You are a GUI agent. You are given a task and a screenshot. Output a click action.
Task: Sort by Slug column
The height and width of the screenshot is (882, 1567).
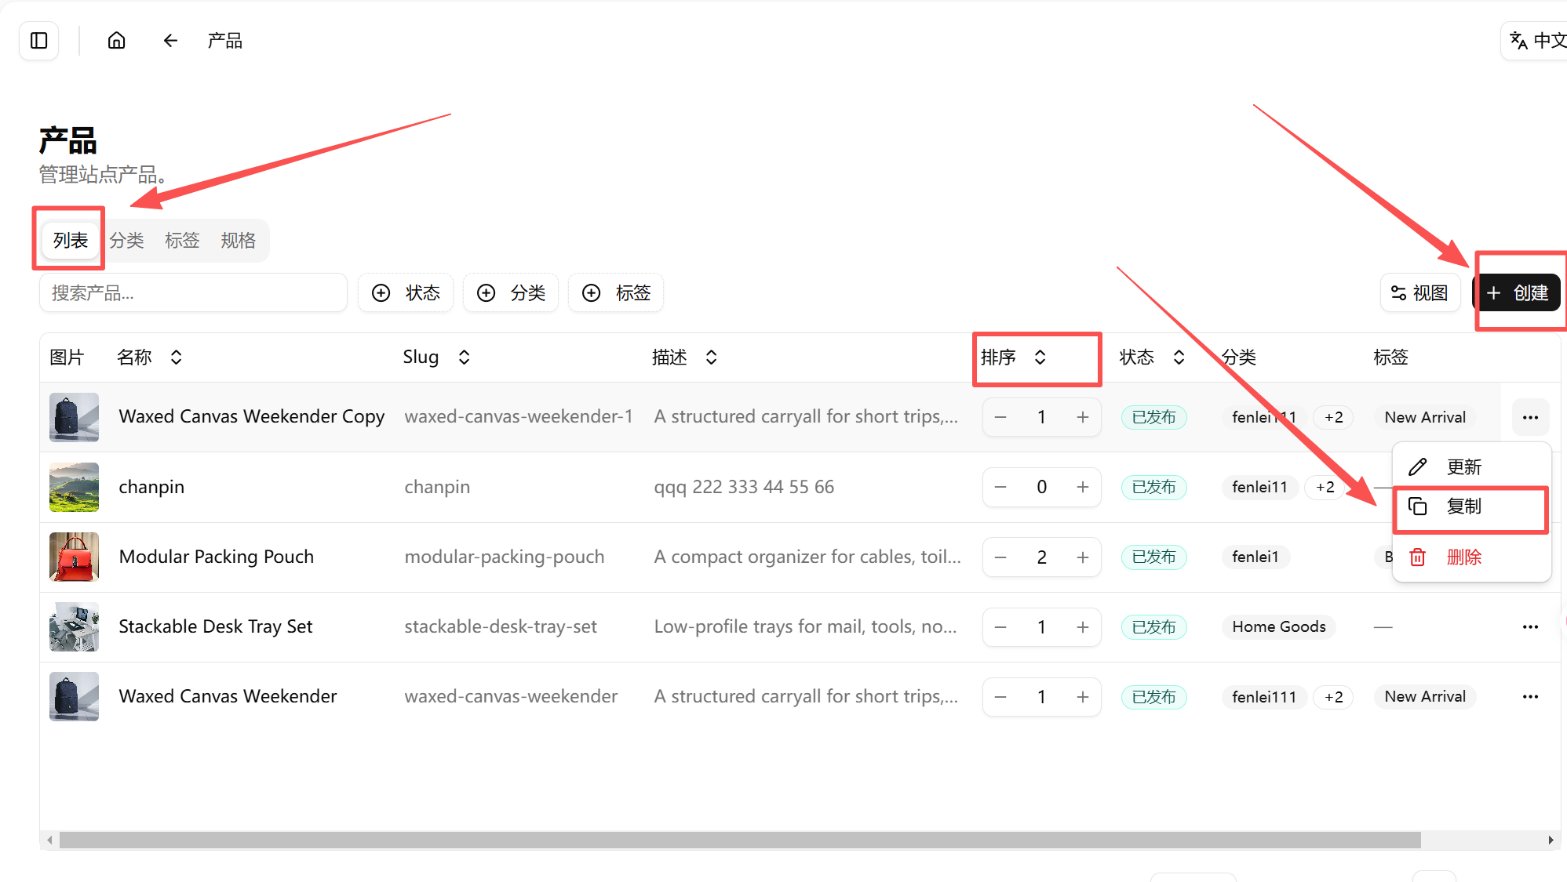[x=436, y=358]
